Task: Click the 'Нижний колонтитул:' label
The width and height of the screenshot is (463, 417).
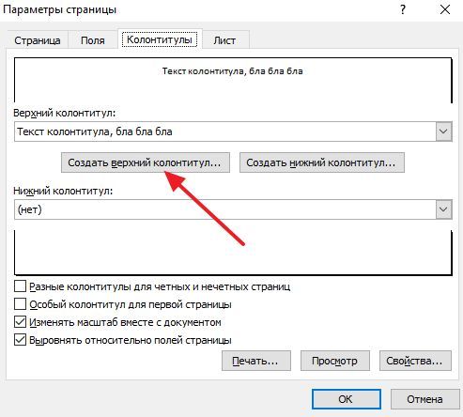Action: coord(63,191)
